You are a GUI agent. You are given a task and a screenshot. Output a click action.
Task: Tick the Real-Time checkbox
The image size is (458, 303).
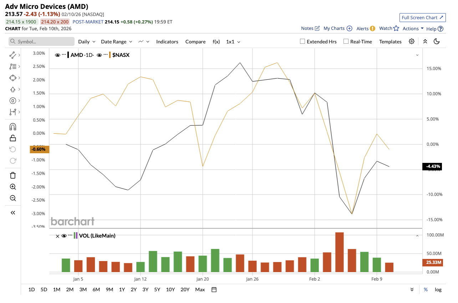346,42
